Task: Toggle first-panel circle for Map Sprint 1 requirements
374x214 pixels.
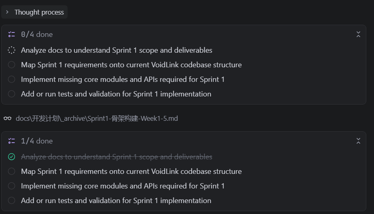Action: click(x=12, y=65)
